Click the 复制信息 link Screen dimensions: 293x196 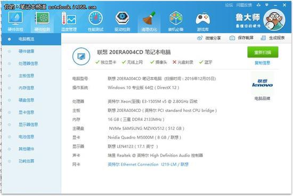pyautogui.click(x=262, y=63)
